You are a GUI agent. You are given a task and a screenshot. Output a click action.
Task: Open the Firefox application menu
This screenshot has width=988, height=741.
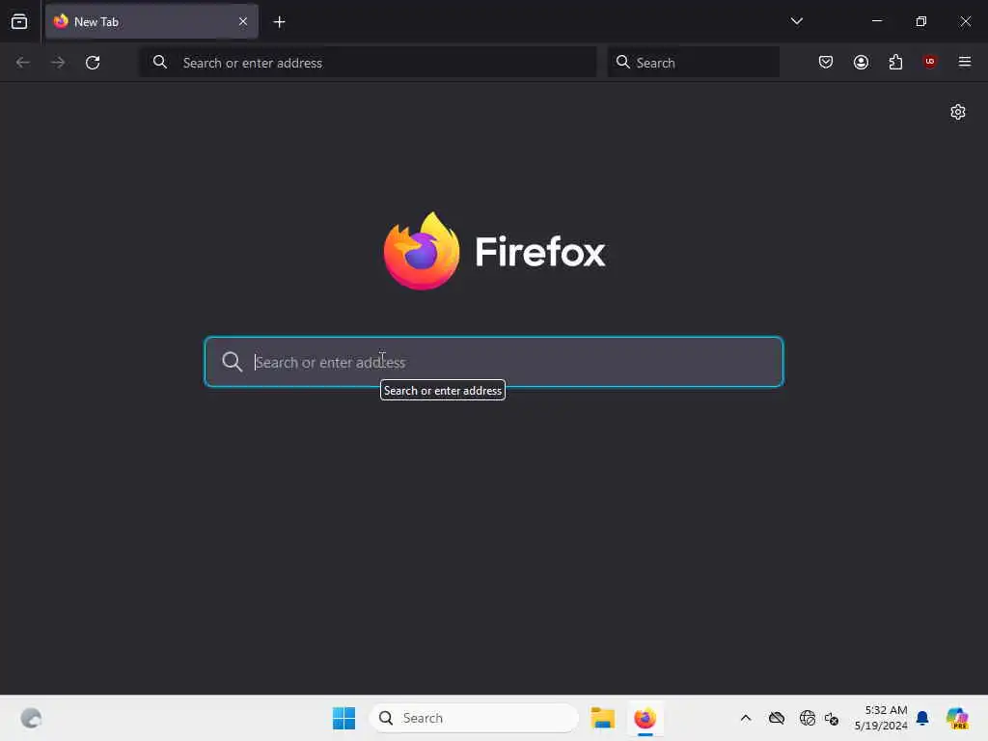(x=964, y=62)
